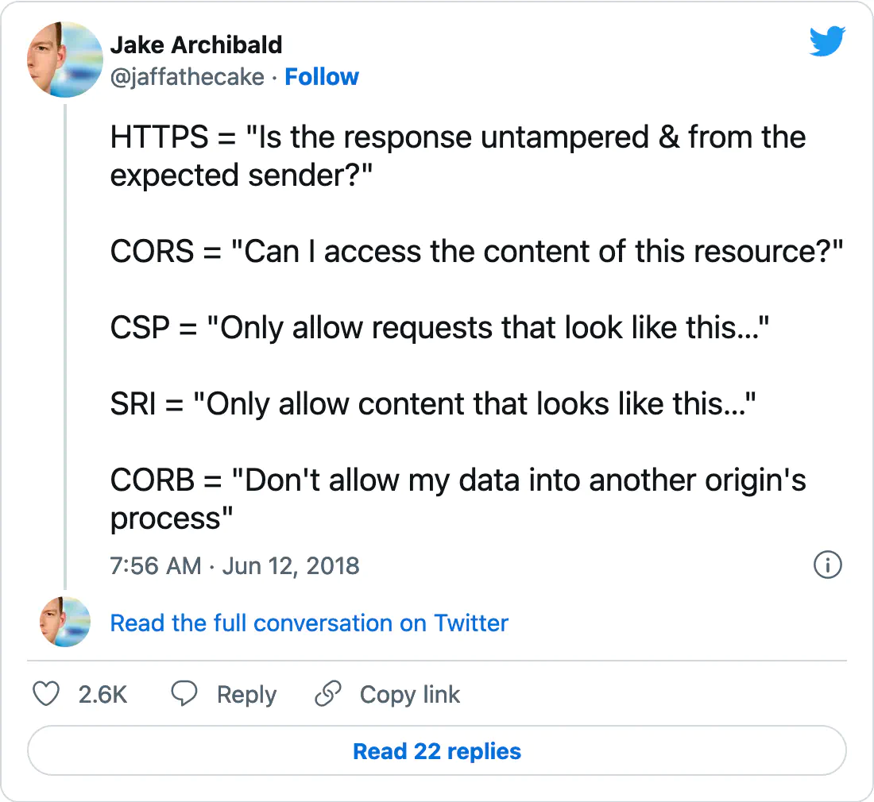Click the CORB definition text

(458, 499)
